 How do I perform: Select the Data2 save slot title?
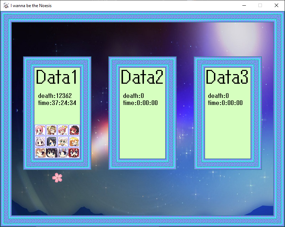pyautogui.click(x=142, y=77)
